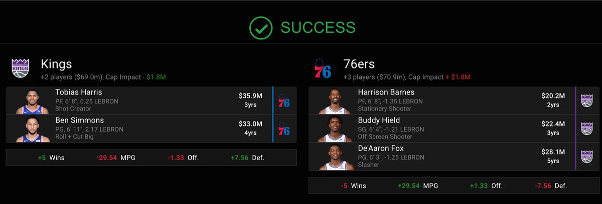Open De'Aaron Fox player headshot

[x=334, y=157]
